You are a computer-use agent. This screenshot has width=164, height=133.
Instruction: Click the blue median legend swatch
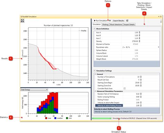pyautogui.click(x=55, y=118)
